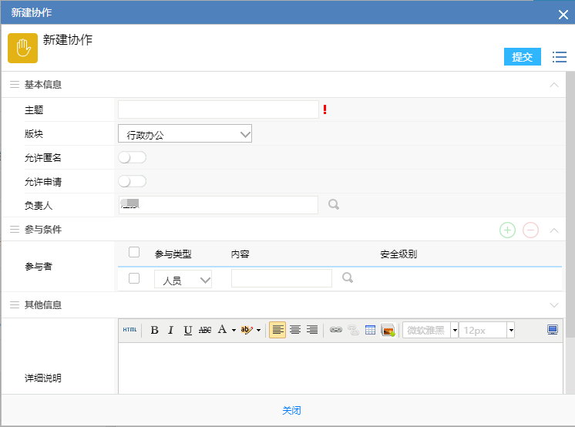575x427 pixels.
Task: Click the search icon next to 负责人
Action: tap(334, 205)
